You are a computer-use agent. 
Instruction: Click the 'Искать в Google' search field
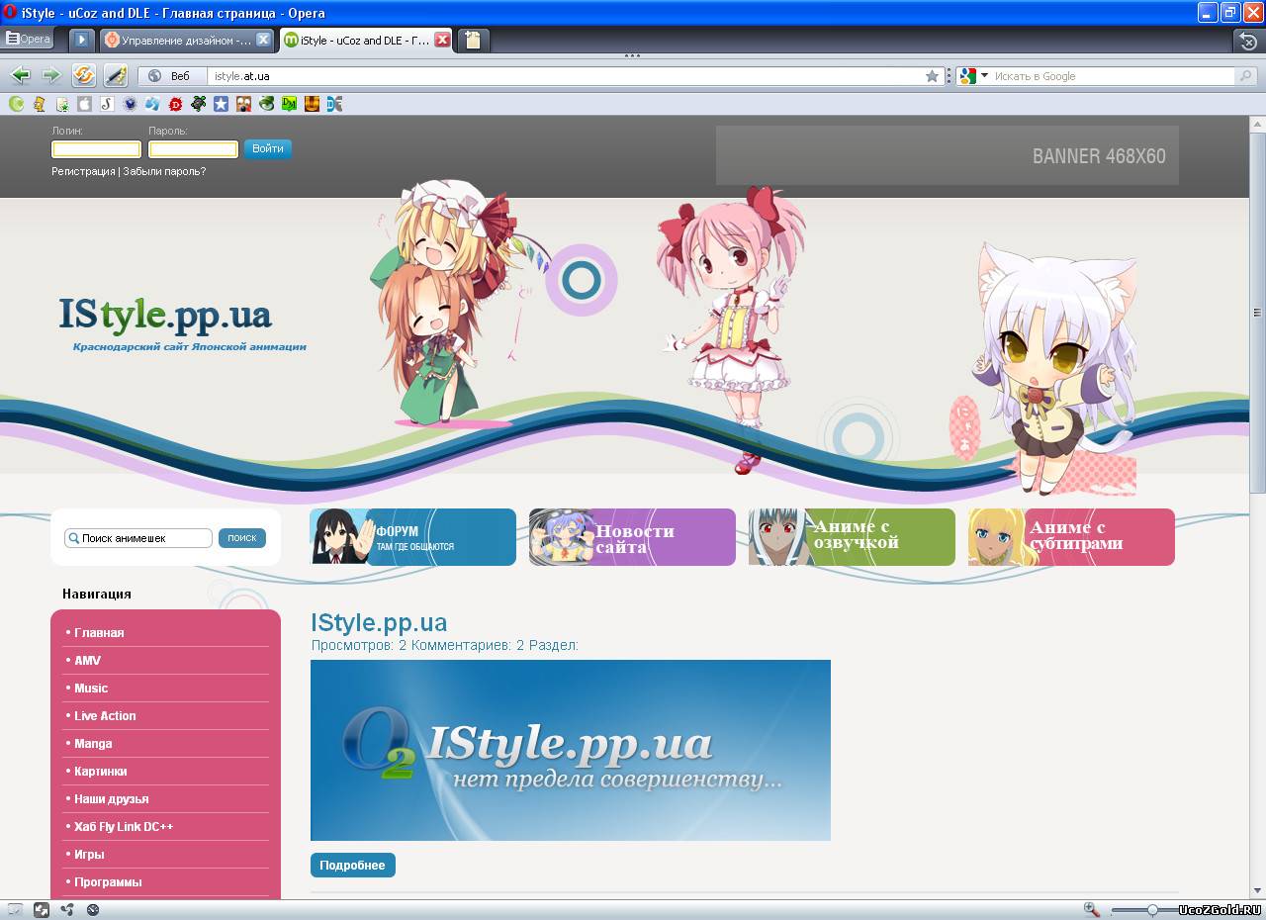point(1113,76)
